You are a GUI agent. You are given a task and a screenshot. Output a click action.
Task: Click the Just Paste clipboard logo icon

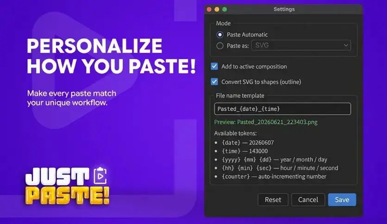pyautogui.click(x=100, y=175)
